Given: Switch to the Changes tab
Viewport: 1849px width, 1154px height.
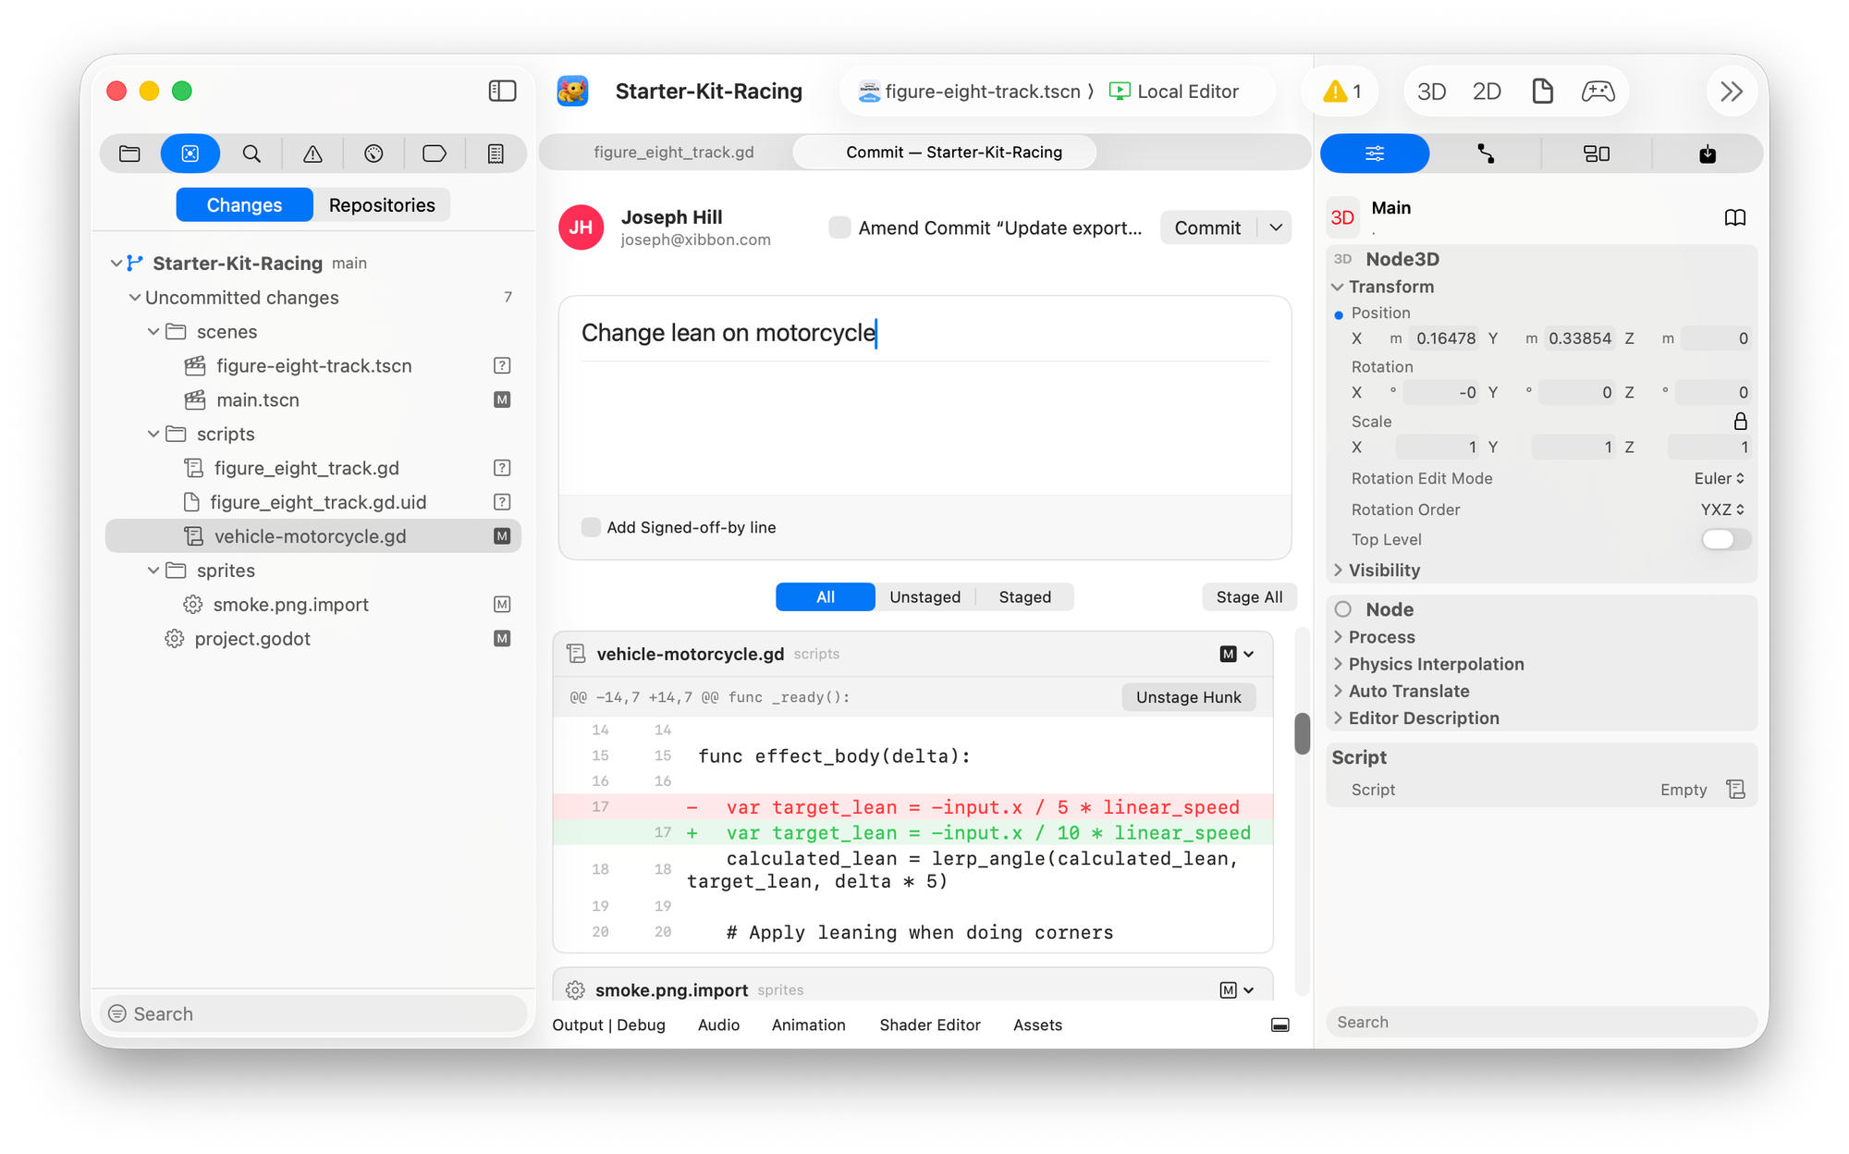Looking at the screenshot, I should [x=244, y=204].
